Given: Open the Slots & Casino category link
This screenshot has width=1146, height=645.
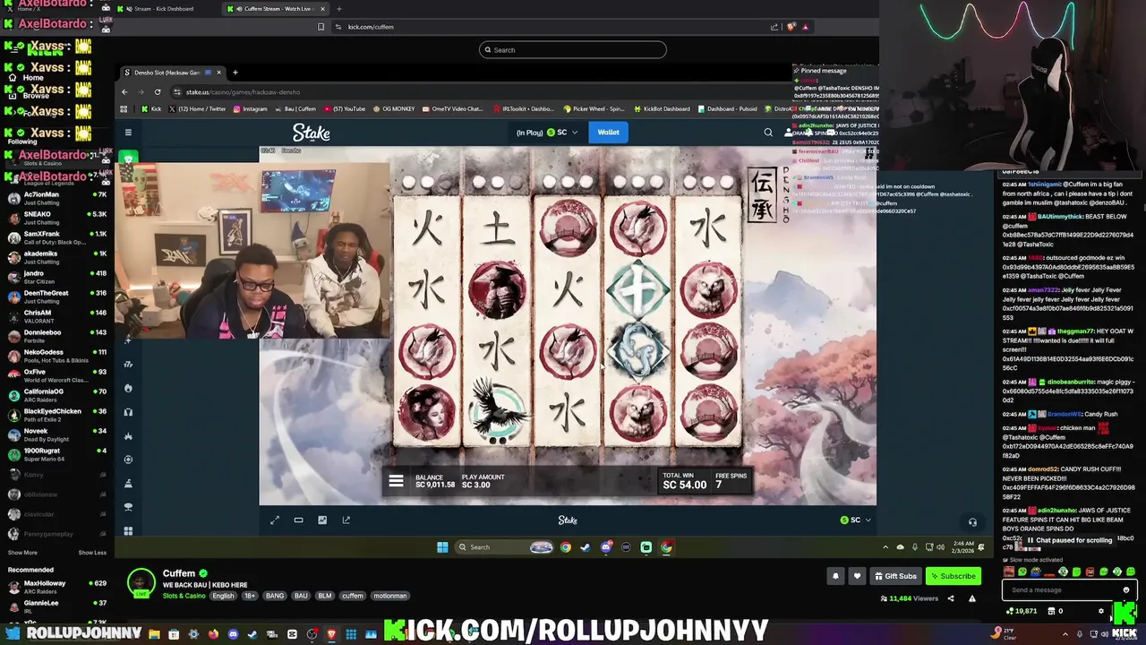Looking at the screenshot, I should click(184, 596).
